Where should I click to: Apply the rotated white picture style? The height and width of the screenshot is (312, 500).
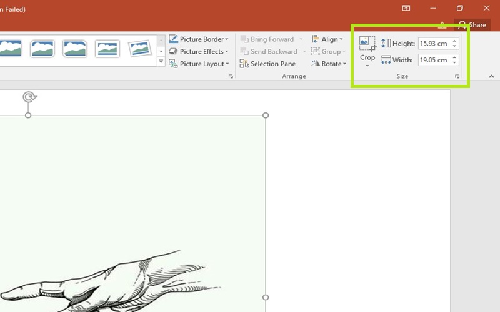139,48
